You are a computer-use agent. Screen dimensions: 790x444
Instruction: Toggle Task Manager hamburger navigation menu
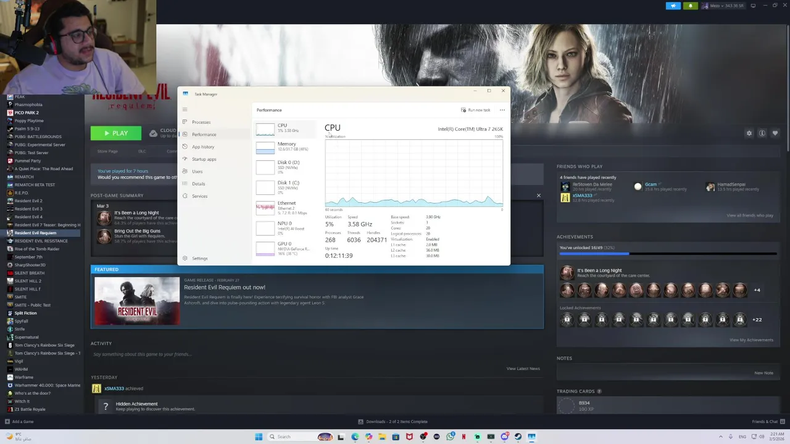coord(185,109)
